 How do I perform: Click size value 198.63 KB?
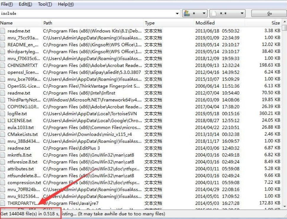(x=270, y=65)
